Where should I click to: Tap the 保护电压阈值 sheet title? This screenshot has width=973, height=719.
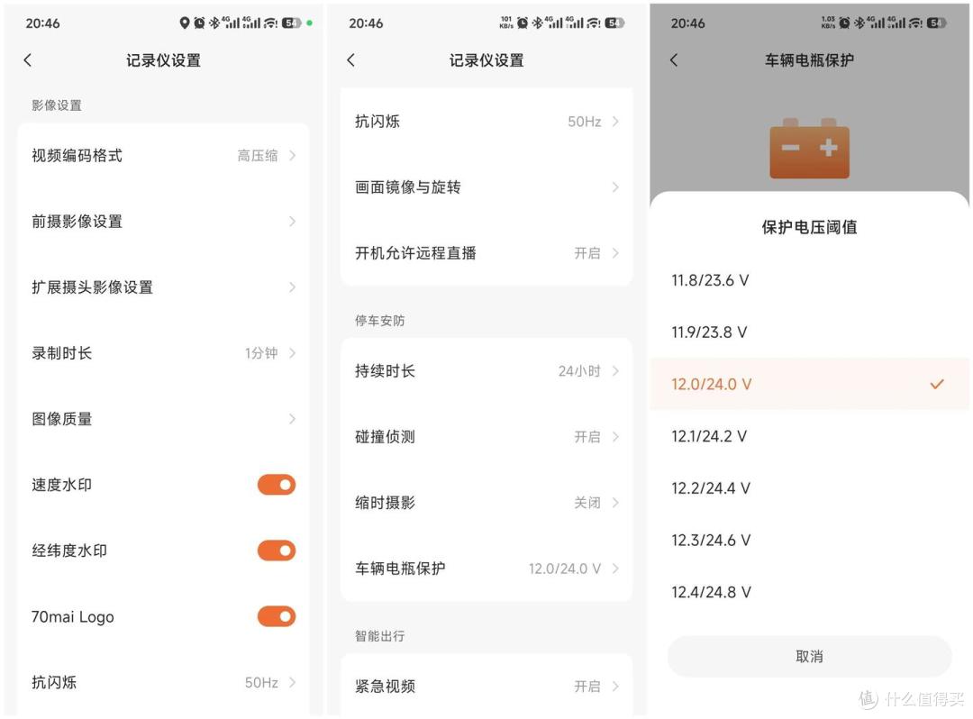[x=809, y=227]
